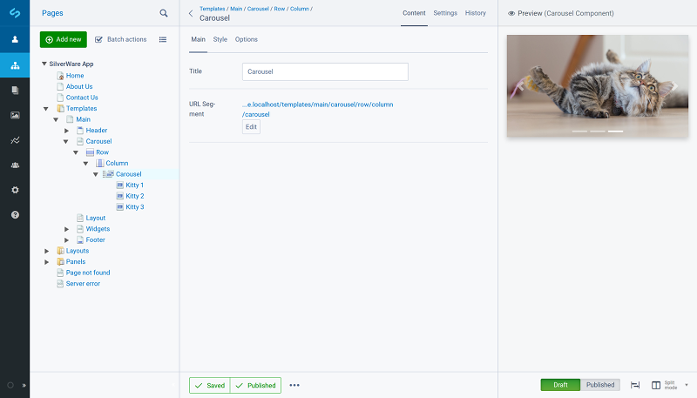
Task: Open the Settings gear in the sidebar
Action: pos(15,189)
